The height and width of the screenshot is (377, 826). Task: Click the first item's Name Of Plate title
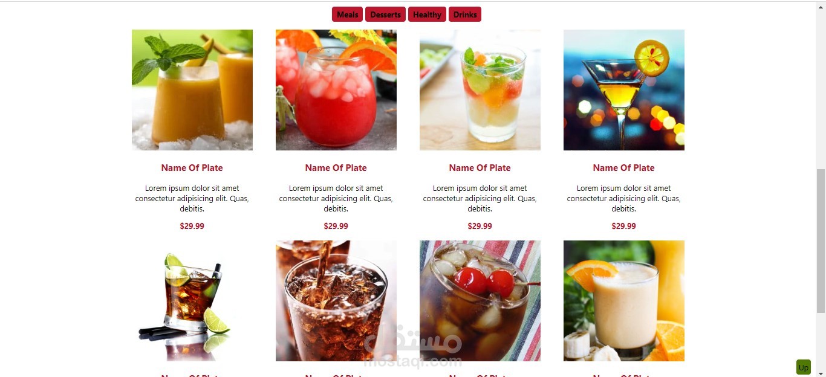coord(192,168)
